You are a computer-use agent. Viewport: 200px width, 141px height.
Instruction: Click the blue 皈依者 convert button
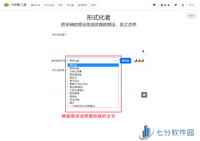point(125,61)
